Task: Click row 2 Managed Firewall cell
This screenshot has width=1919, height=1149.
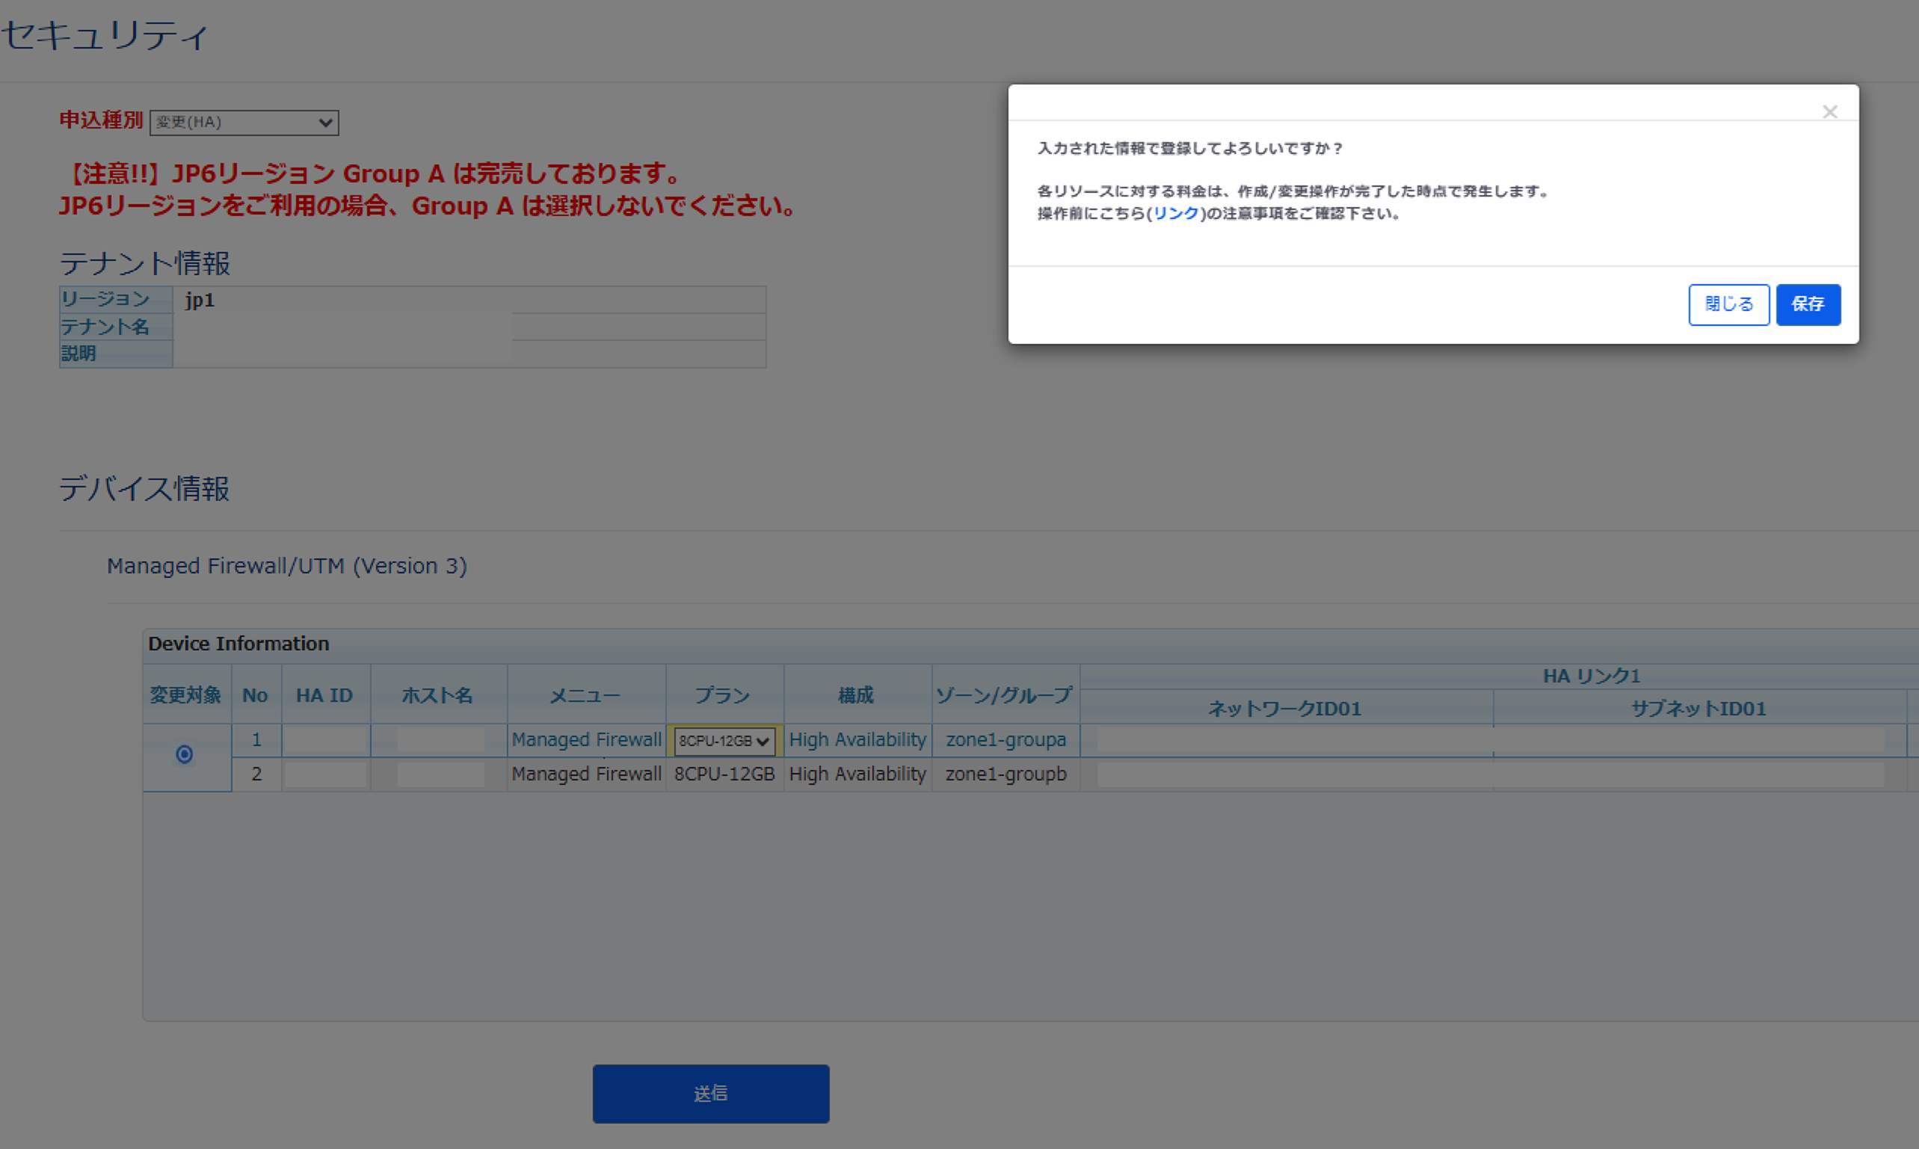Action: click(586, 774)
